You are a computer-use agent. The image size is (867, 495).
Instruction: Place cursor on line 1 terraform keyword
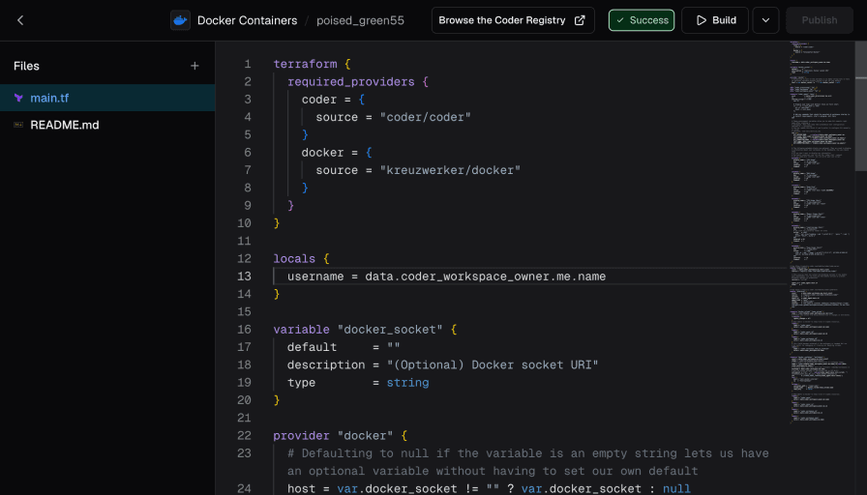[305, 64]
